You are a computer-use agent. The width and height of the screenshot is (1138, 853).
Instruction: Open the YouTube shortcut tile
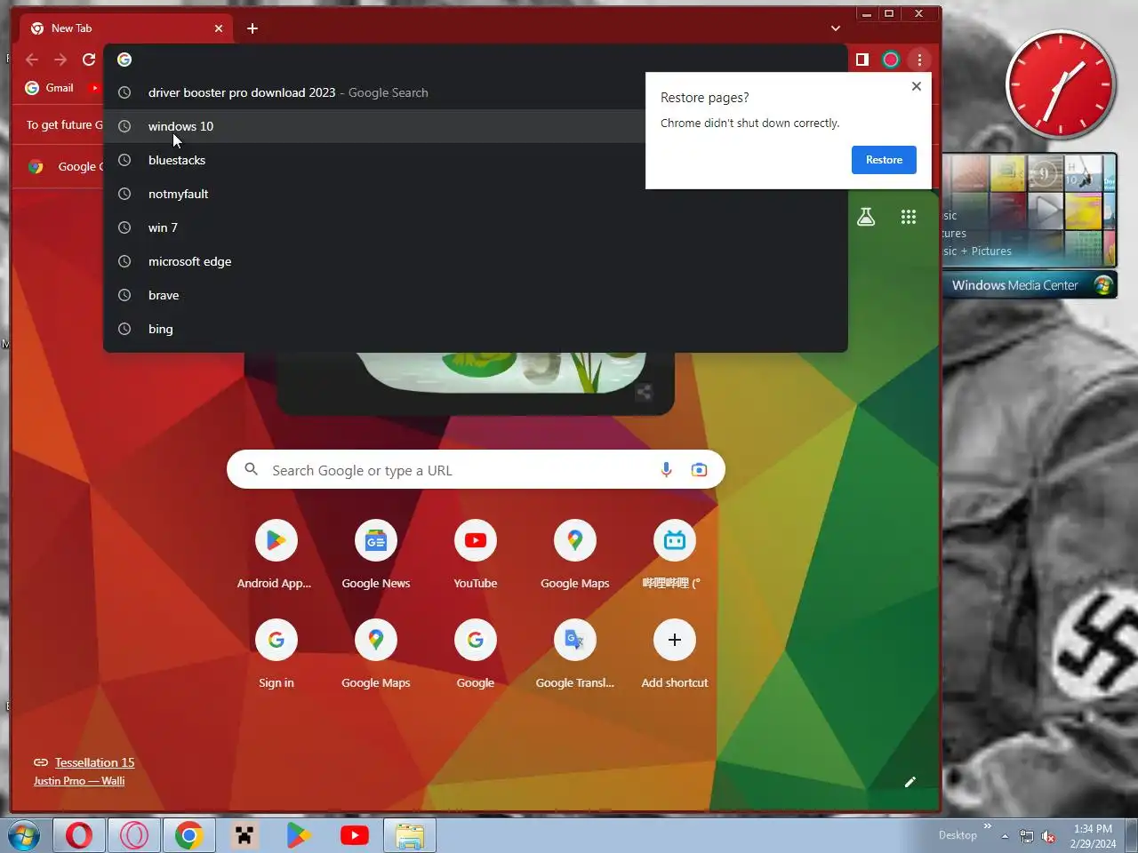point(475,555)
